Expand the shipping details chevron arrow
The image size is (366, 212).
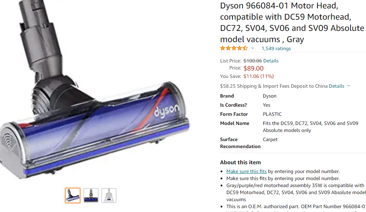click(348, 86)
